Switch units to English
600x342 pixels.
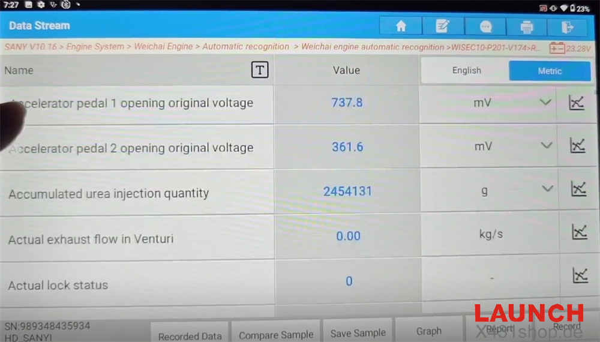point(466,71)
